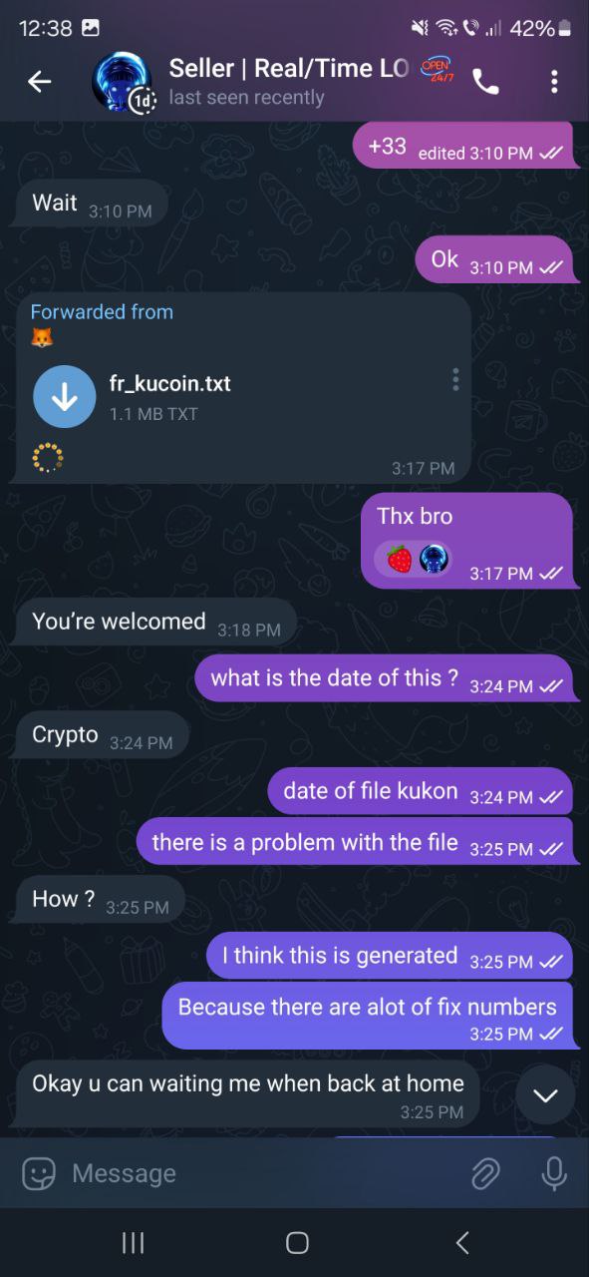This screenshot has height=1277, width=589.
Task: Tap the Android home button
Action: click(297, 1242)
